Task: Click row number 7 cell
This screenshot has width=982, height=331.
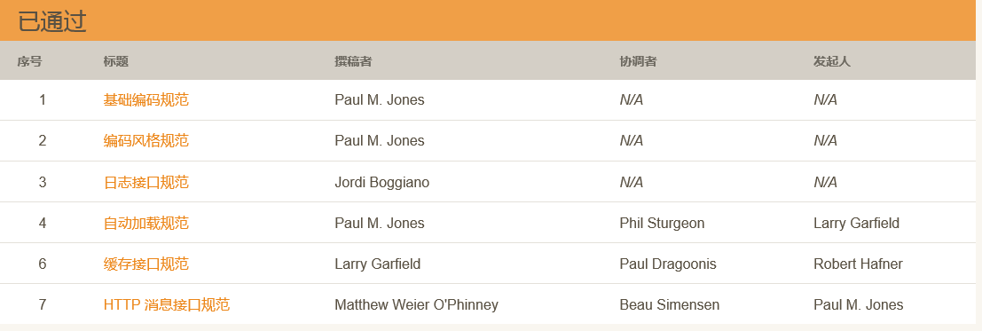Action: (43, 304)
